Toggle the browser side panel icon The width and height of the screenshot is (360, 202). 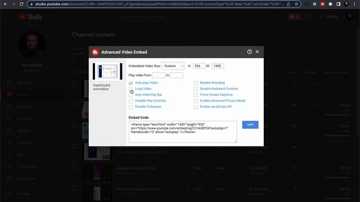[339, 4]
